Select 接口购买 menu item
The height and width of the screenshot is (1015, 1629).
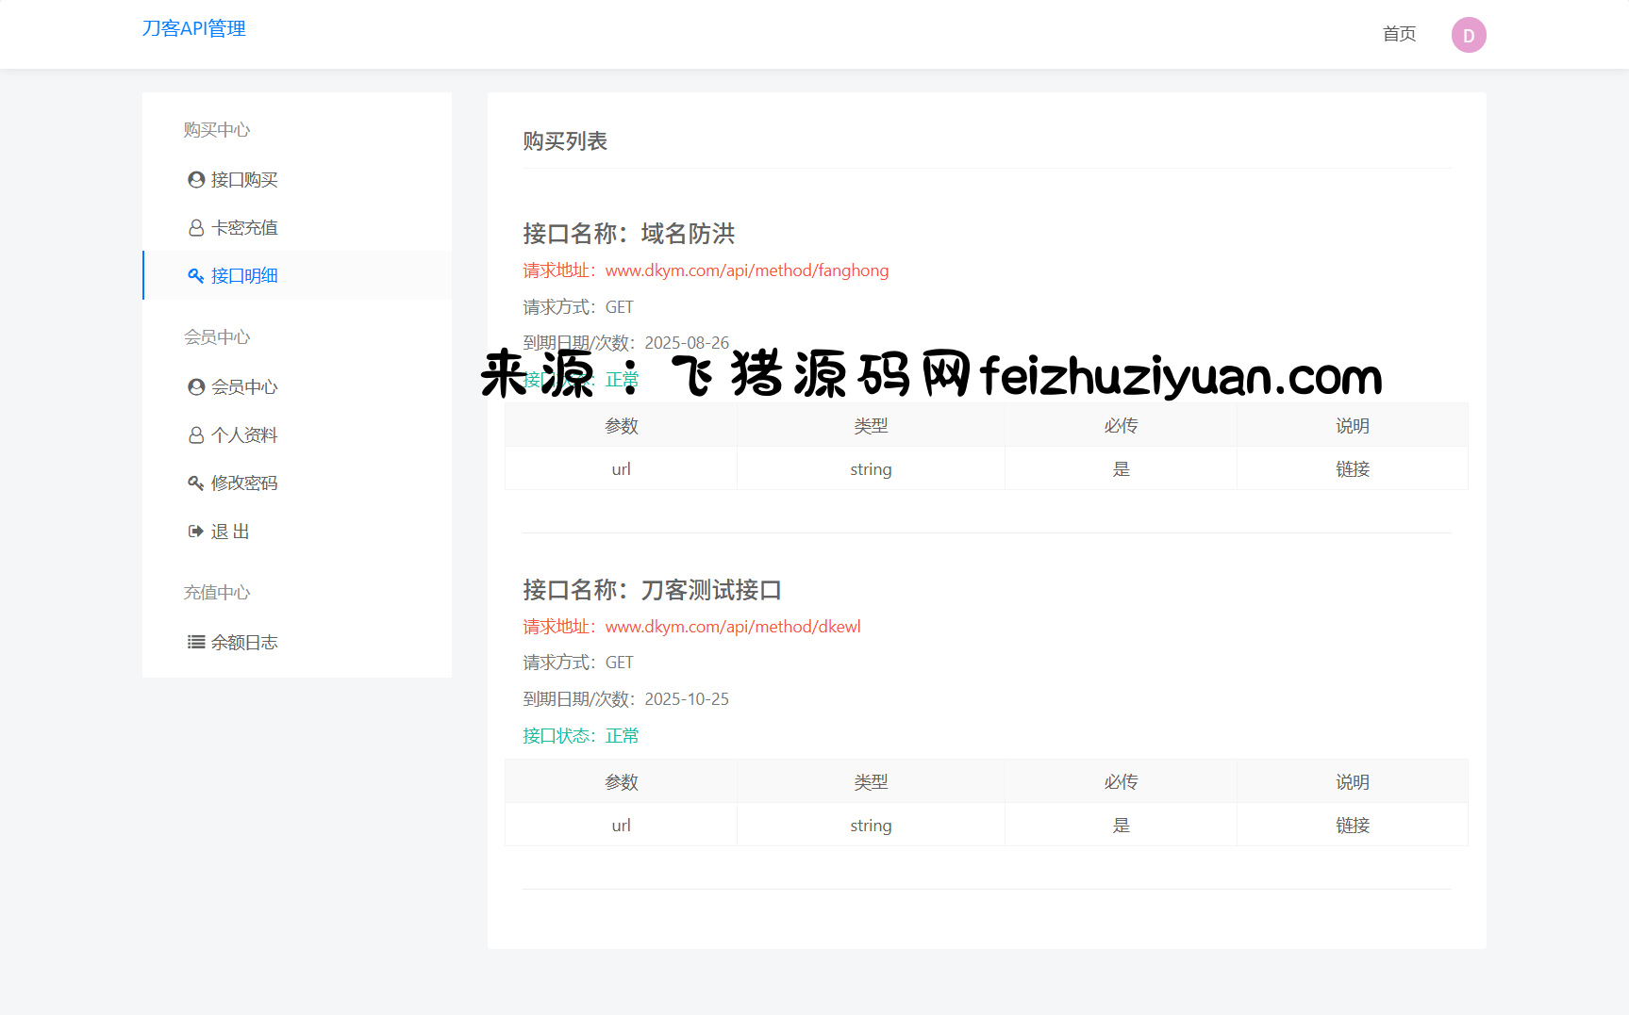(244, 179)
